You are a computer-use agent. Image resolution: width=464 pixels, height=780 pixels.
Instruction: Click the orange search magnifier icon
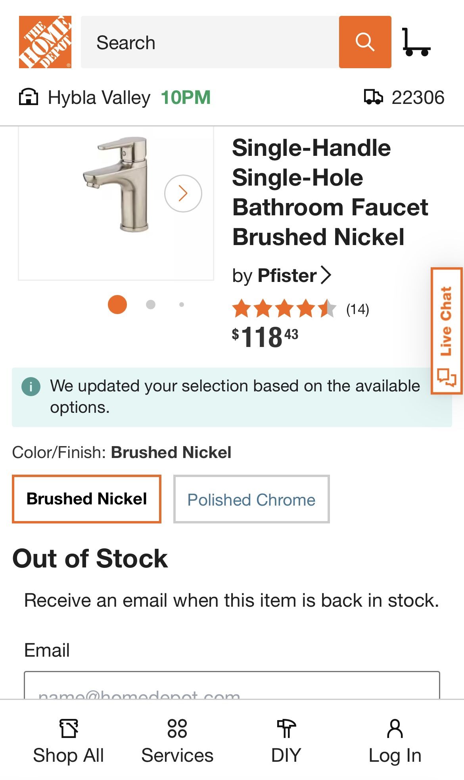point(365,42)
